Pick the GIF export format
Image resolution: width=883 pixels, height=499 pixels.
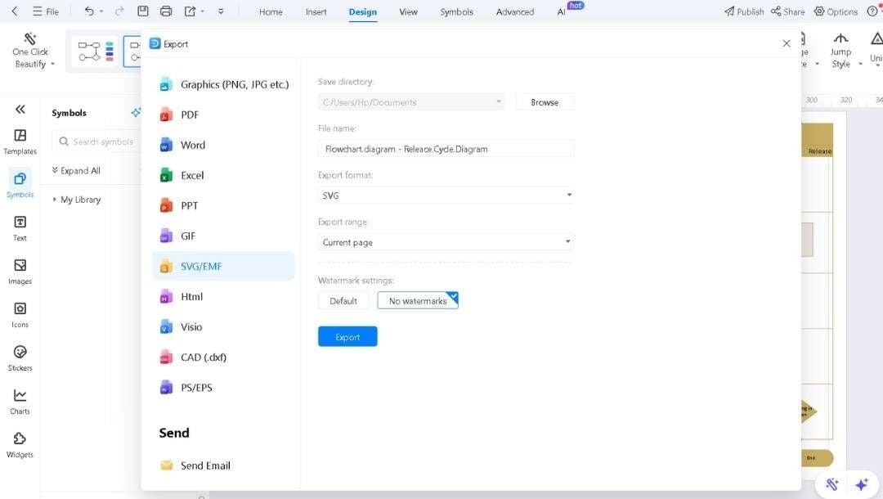(x=188, y=236)
